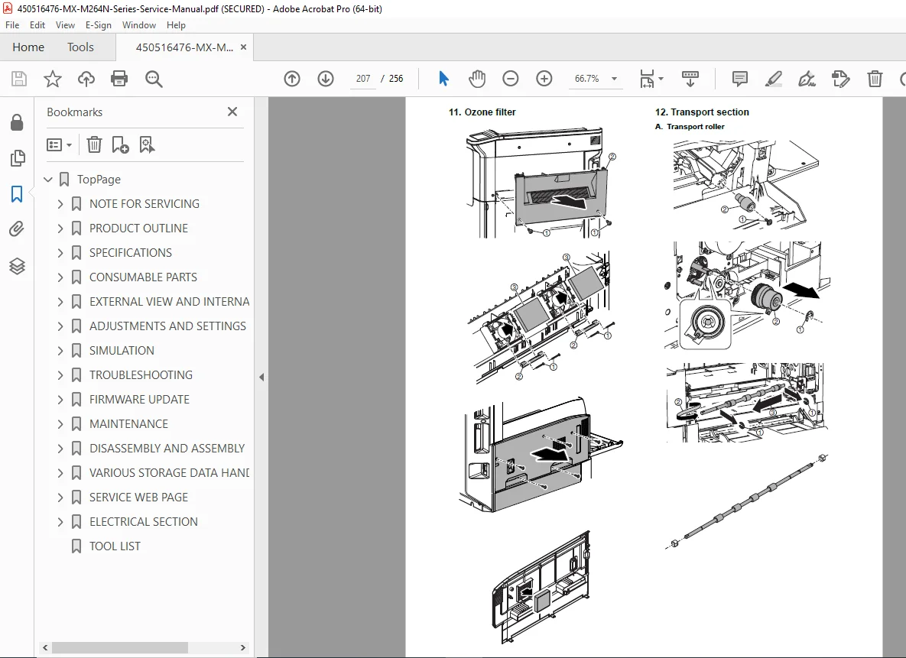This screenshot has width=906, height=658.
Task: Click the fit page scrolling icon
Action: [x=647, y=79]
